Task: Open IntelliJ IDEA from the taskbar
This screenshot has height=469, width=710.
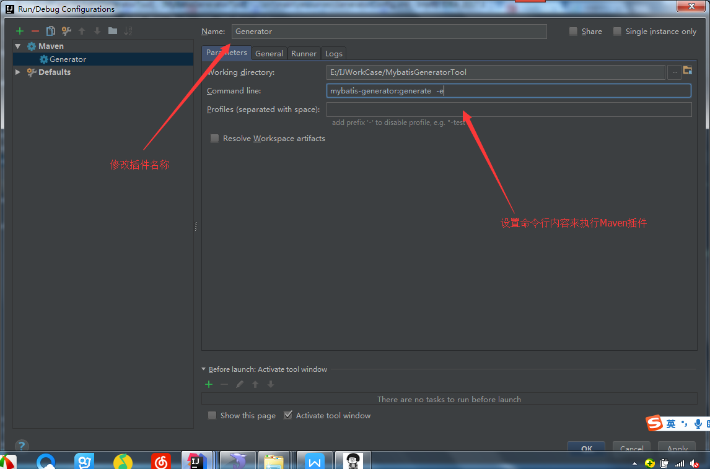Action: pos(196,461)
